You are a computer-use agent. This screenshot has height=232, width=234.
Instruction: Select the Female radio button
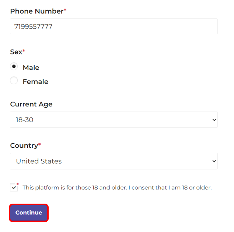point(14,81)
